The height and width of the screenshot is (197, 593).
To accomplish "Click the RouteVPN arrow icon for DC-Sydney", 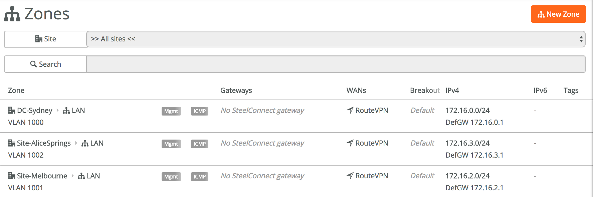I will coord(350,110).
